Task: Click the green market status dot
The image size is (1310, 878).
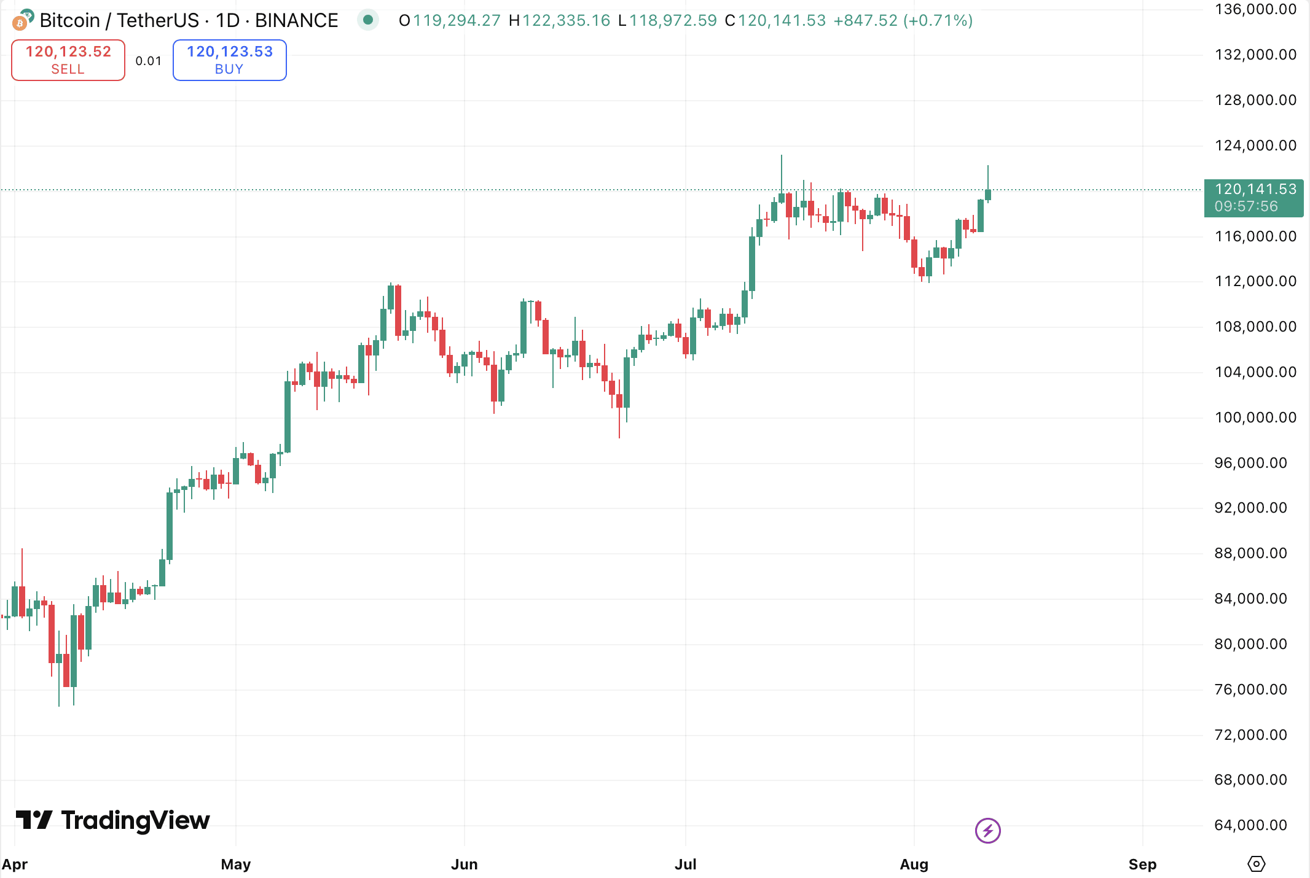Action: tap(368, 20)
